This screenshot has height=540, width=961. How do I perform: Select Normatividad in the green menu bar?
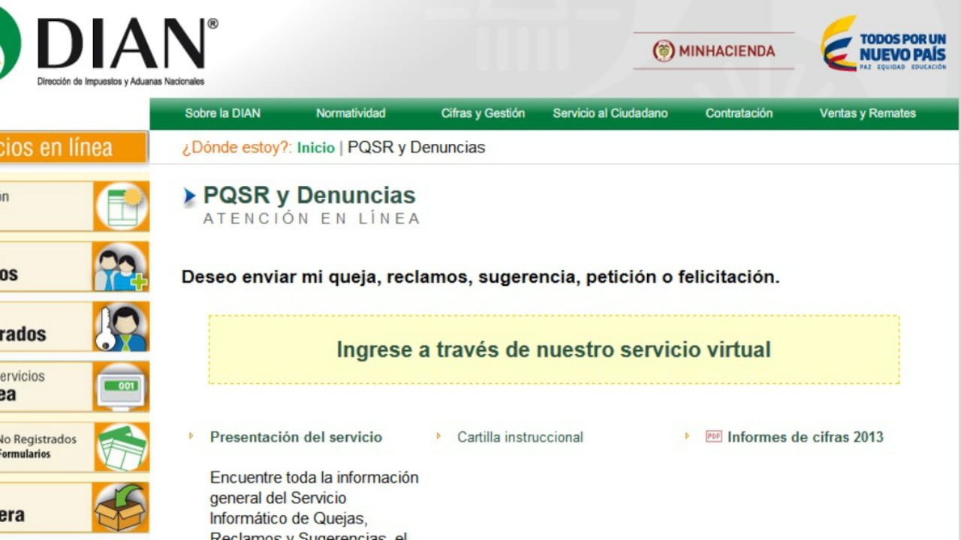tap(350, 113)
